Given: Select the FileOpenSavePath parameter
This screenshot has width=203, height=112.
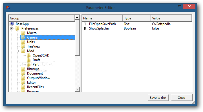Looking at the screenshot, I should pyautogui.click(x=102, y=24).
